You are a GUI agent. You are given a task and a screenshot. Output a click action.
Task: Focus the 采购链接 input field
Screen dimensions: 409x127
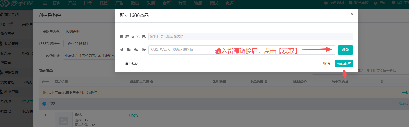coord(242,50)
